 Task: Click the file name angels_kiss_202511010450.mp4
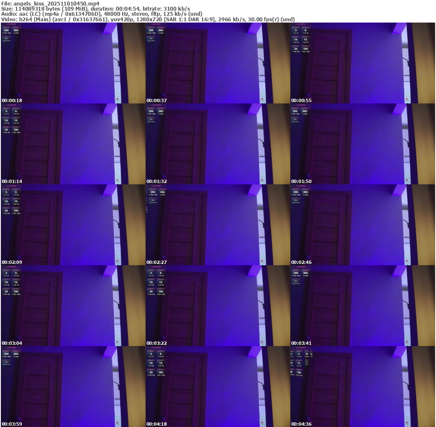(57, 3)
